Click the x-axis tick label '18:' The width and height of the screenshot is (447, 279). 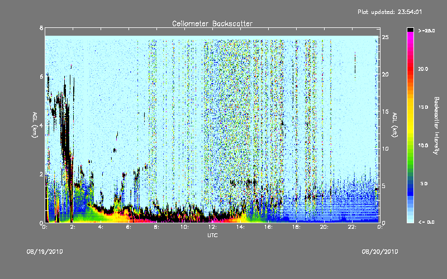pos(296,227)
